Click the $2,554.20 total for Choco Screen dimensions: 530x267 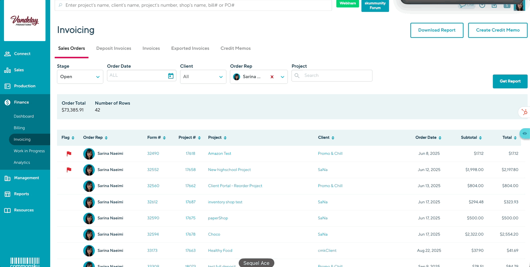(509, 235)
